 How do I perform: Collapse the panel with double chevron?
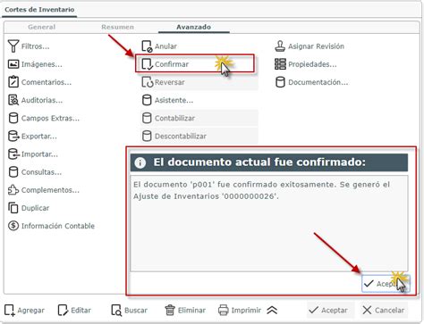point(272,311)
